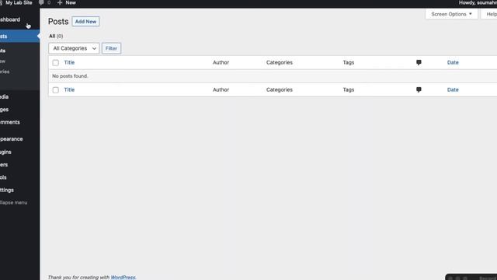
Task: Click comments column icon in bottom header row
Action: [419, 90]
